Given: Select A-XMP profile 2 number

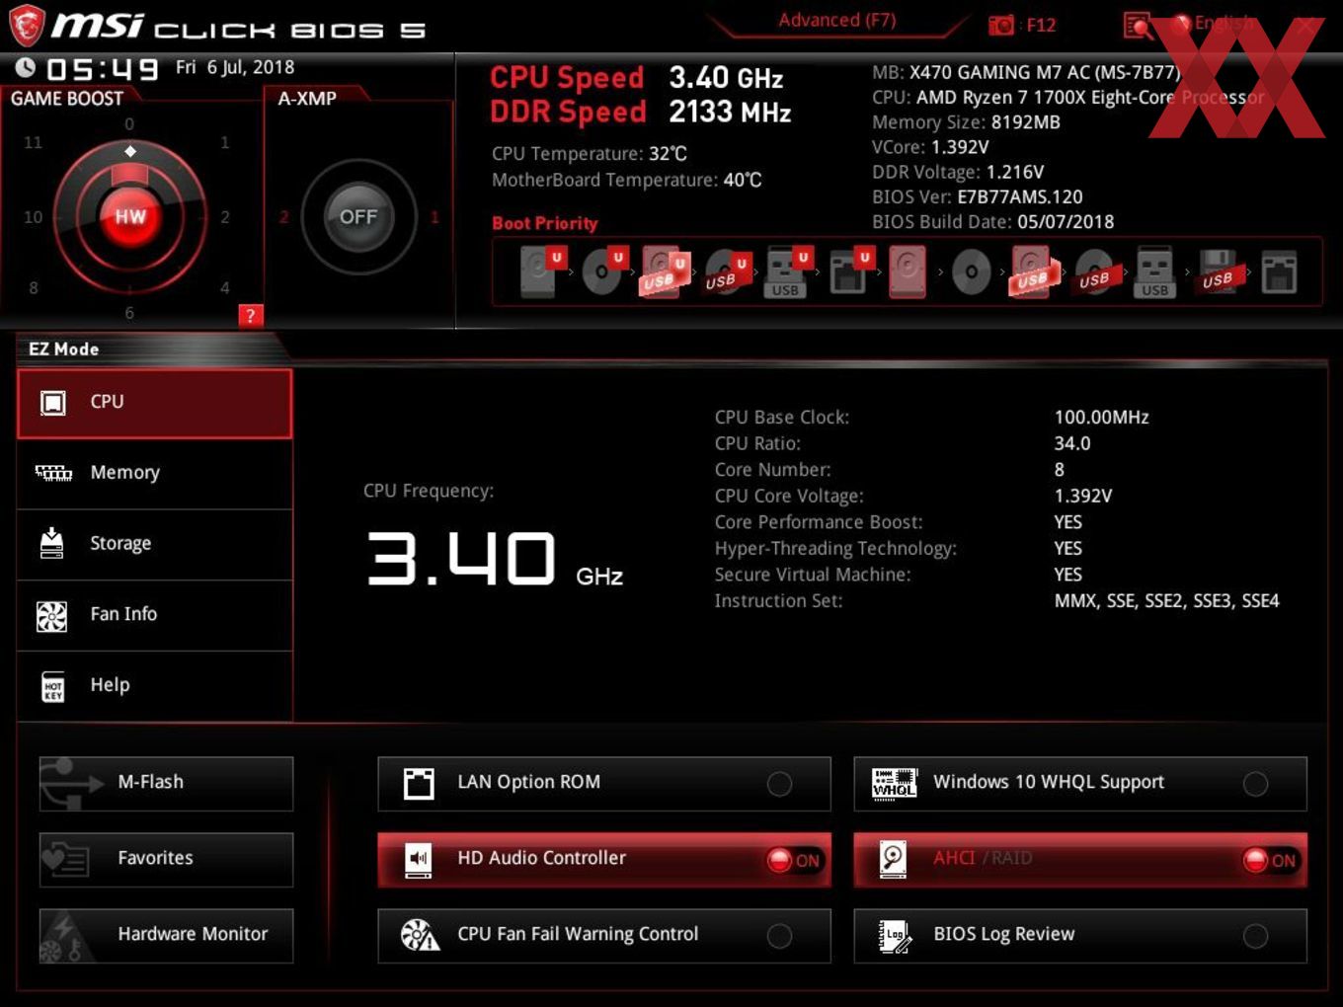Looking at the screenshot, I should click(x=283, y=217).
